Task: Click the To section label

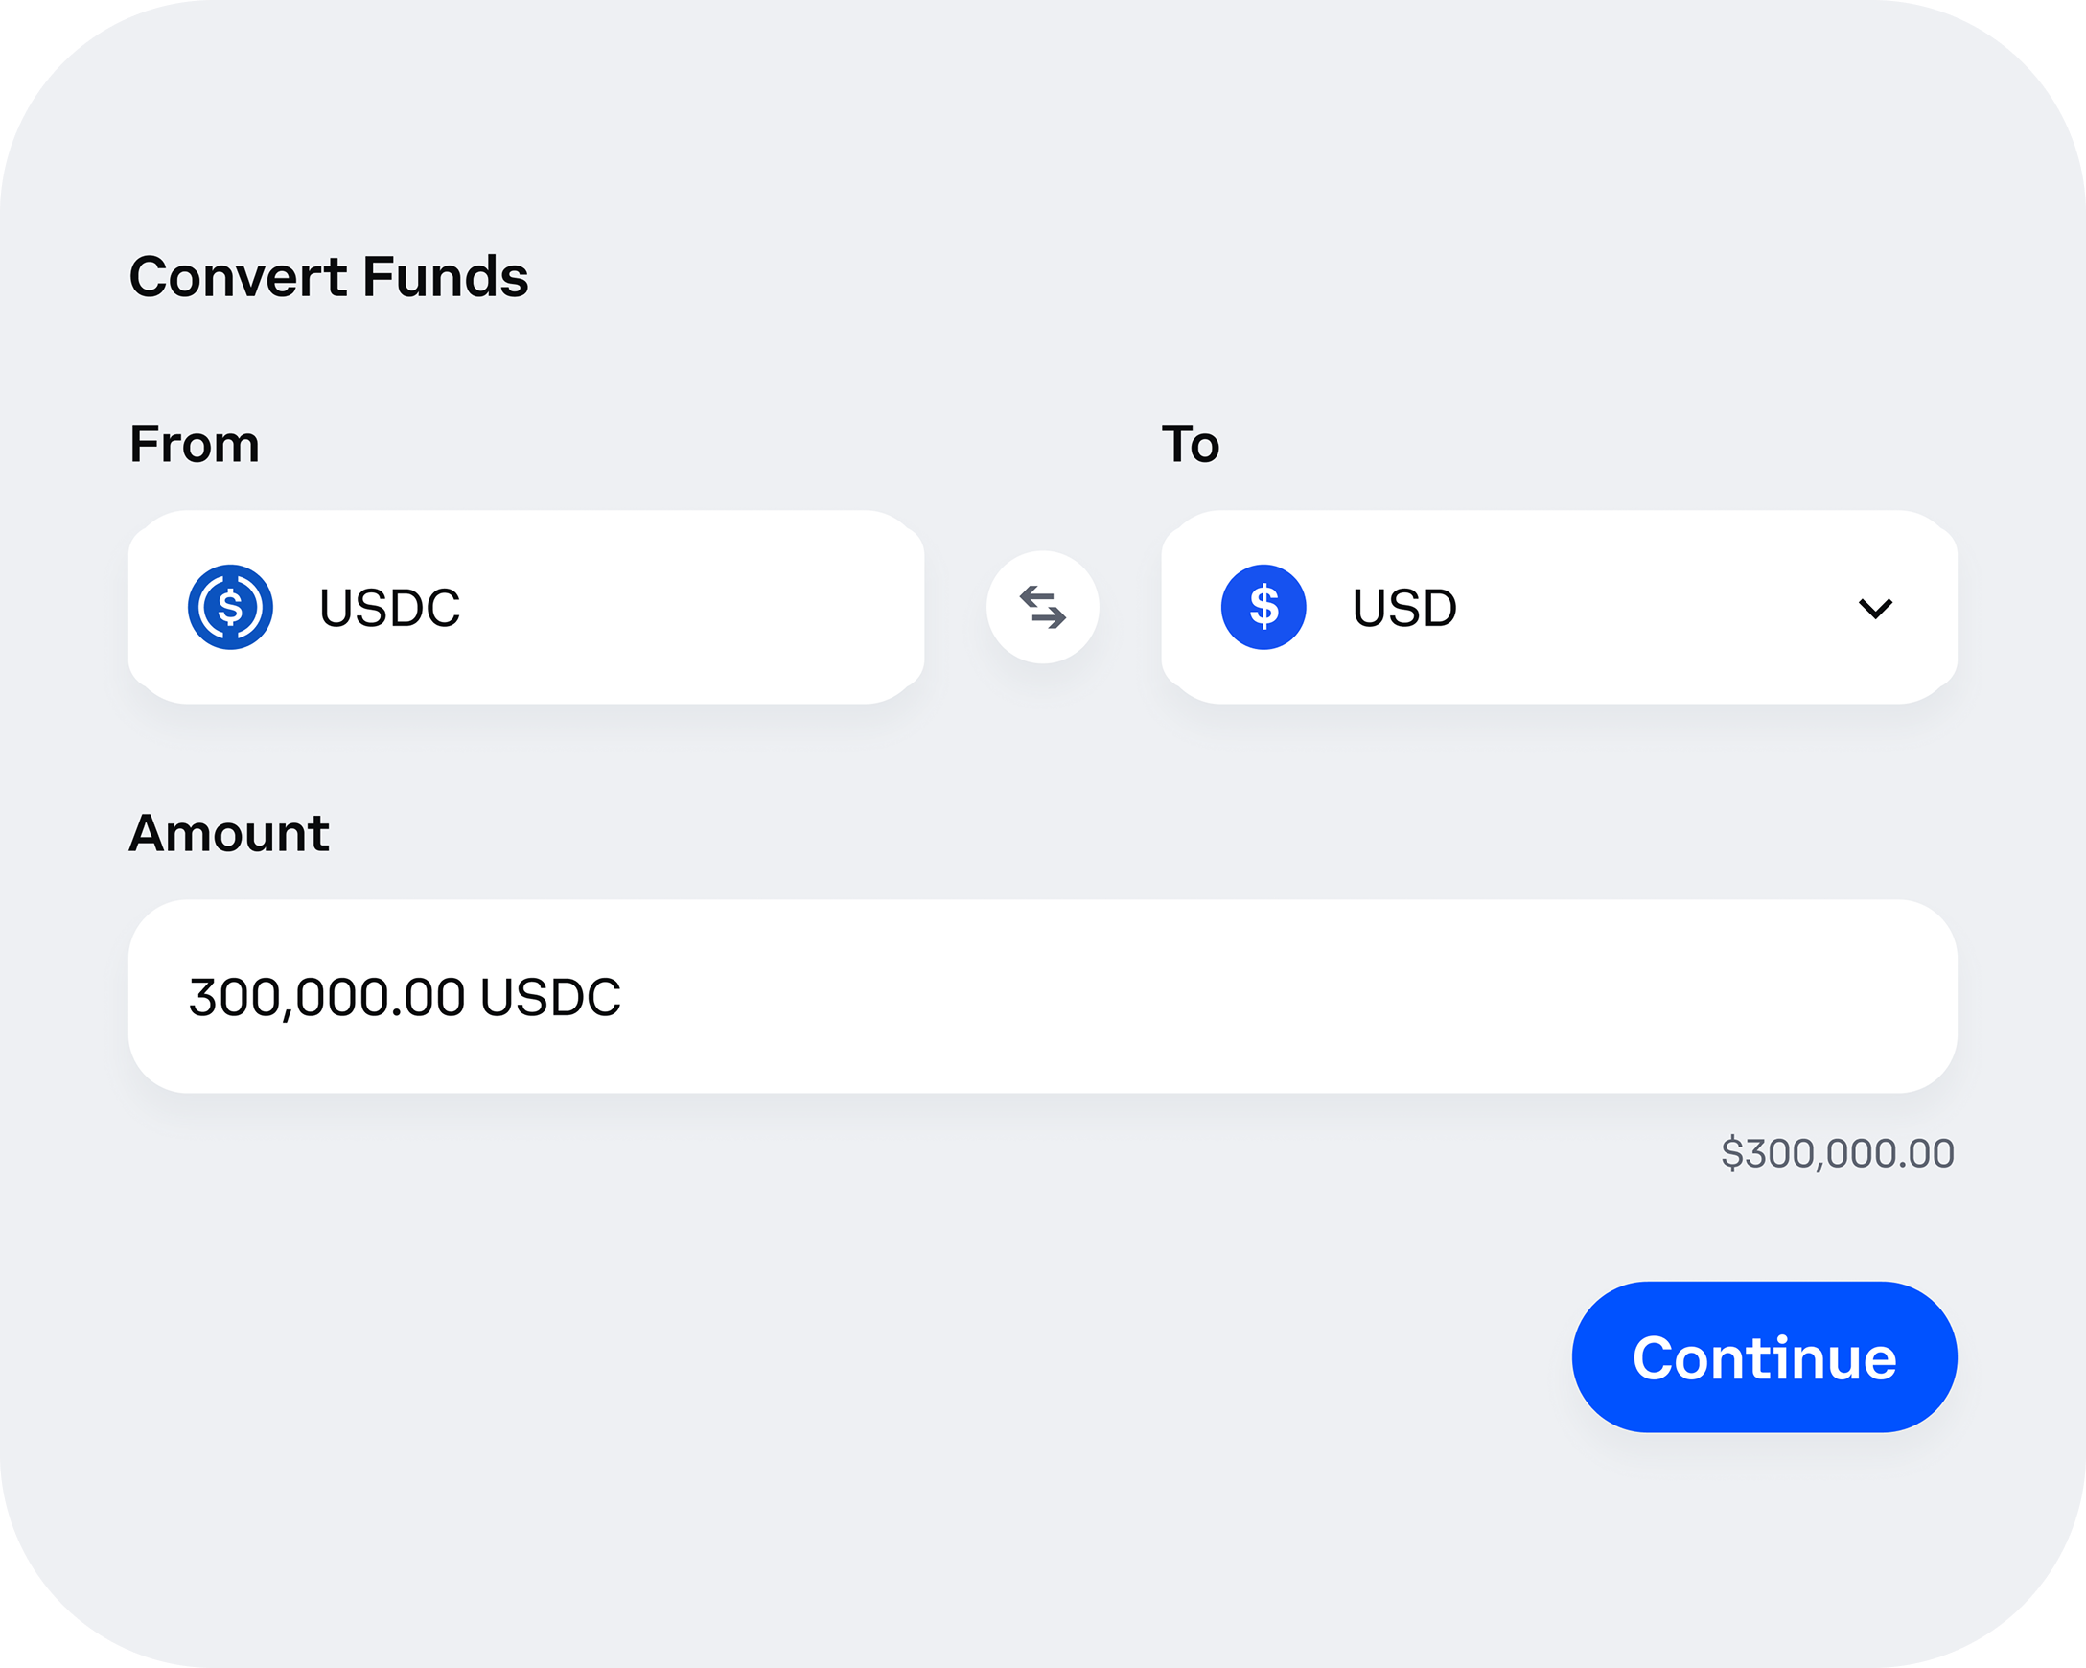Action: pyautogui.click(x=1188, y=444)
